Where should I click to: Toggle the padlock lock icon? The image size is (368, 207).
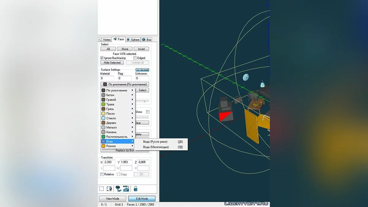(x=135, y=189)
